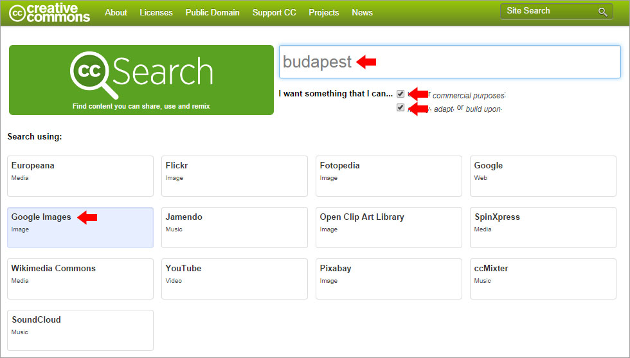Image resolution: width=630 pixels, height=358 pixels.
Task: Open the Support CC menu
Action: pos(274,12)
